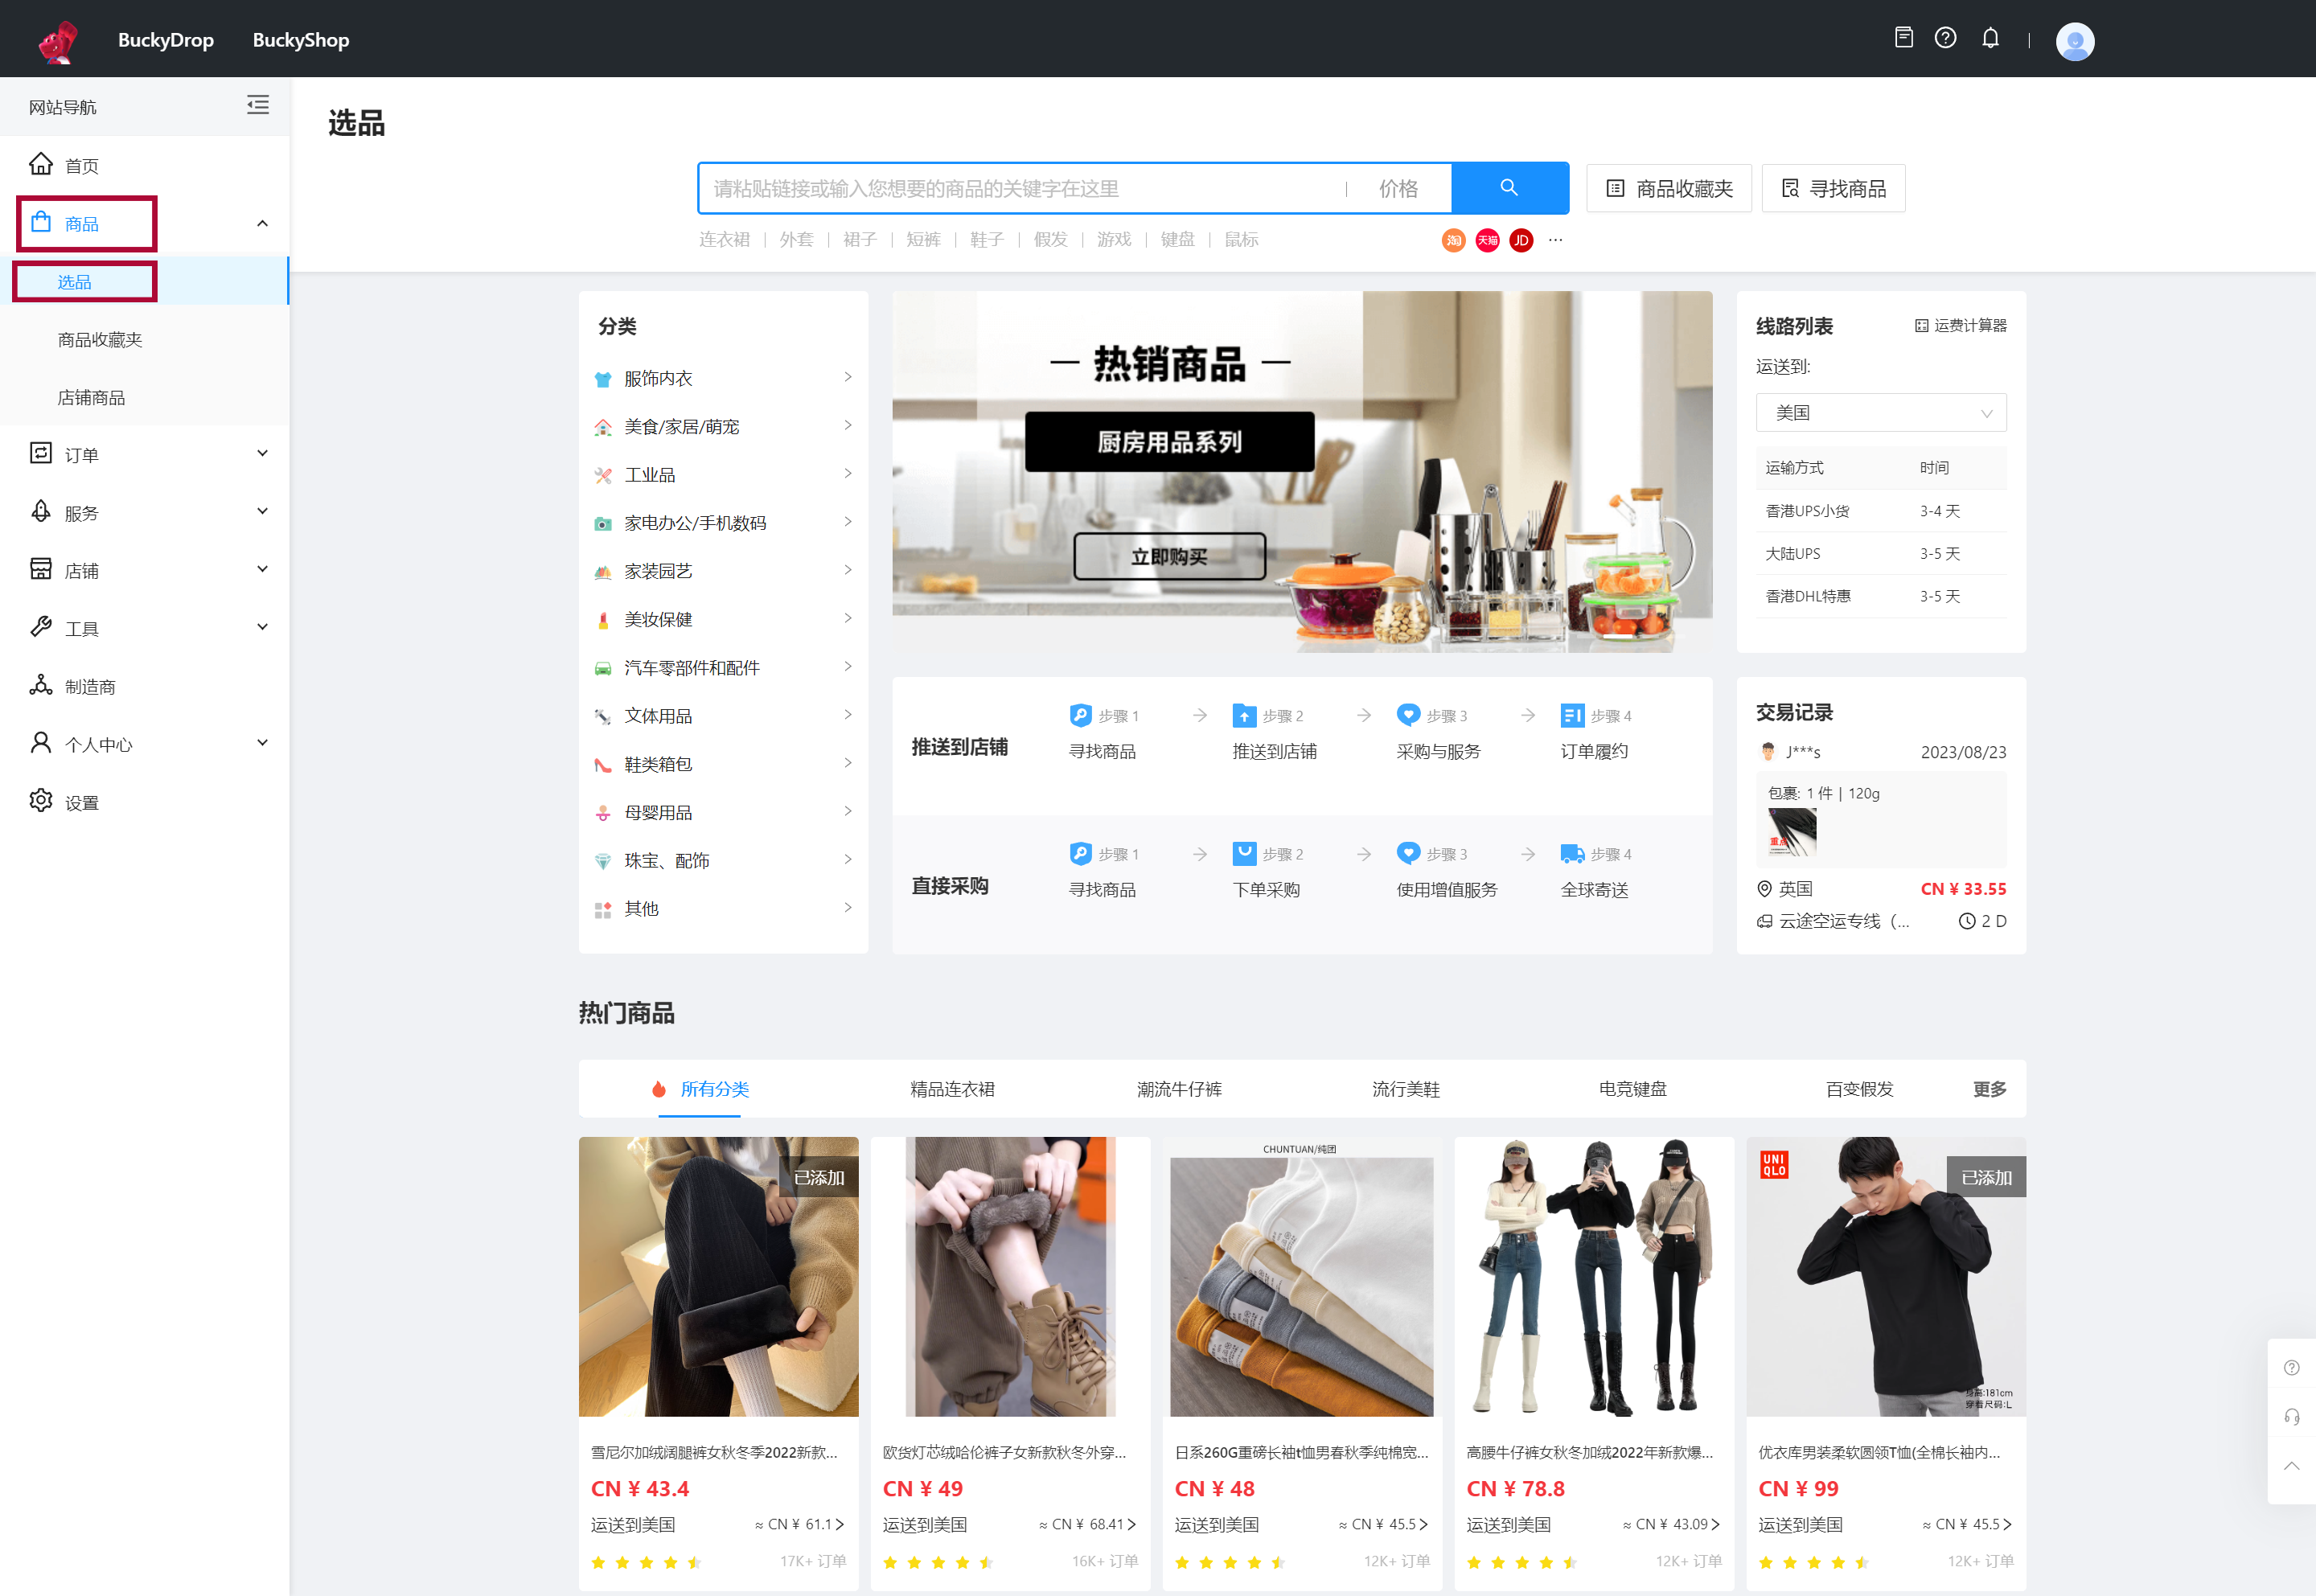Screen dimensions: 2316x1596
Task: Click the 步骤 2 推送到店铺 upload icon
Action: [1244, 715]
